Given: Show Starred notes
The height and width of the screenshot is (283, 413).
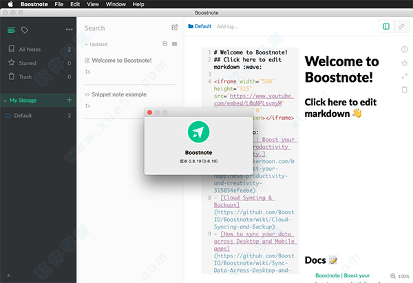Looking at the screenshot, I should coord(38,63).
